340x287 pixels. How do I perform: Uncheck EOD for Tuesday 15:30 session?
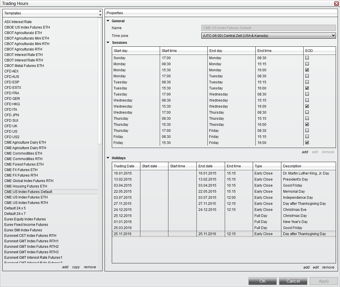click(x=307, y=88)
